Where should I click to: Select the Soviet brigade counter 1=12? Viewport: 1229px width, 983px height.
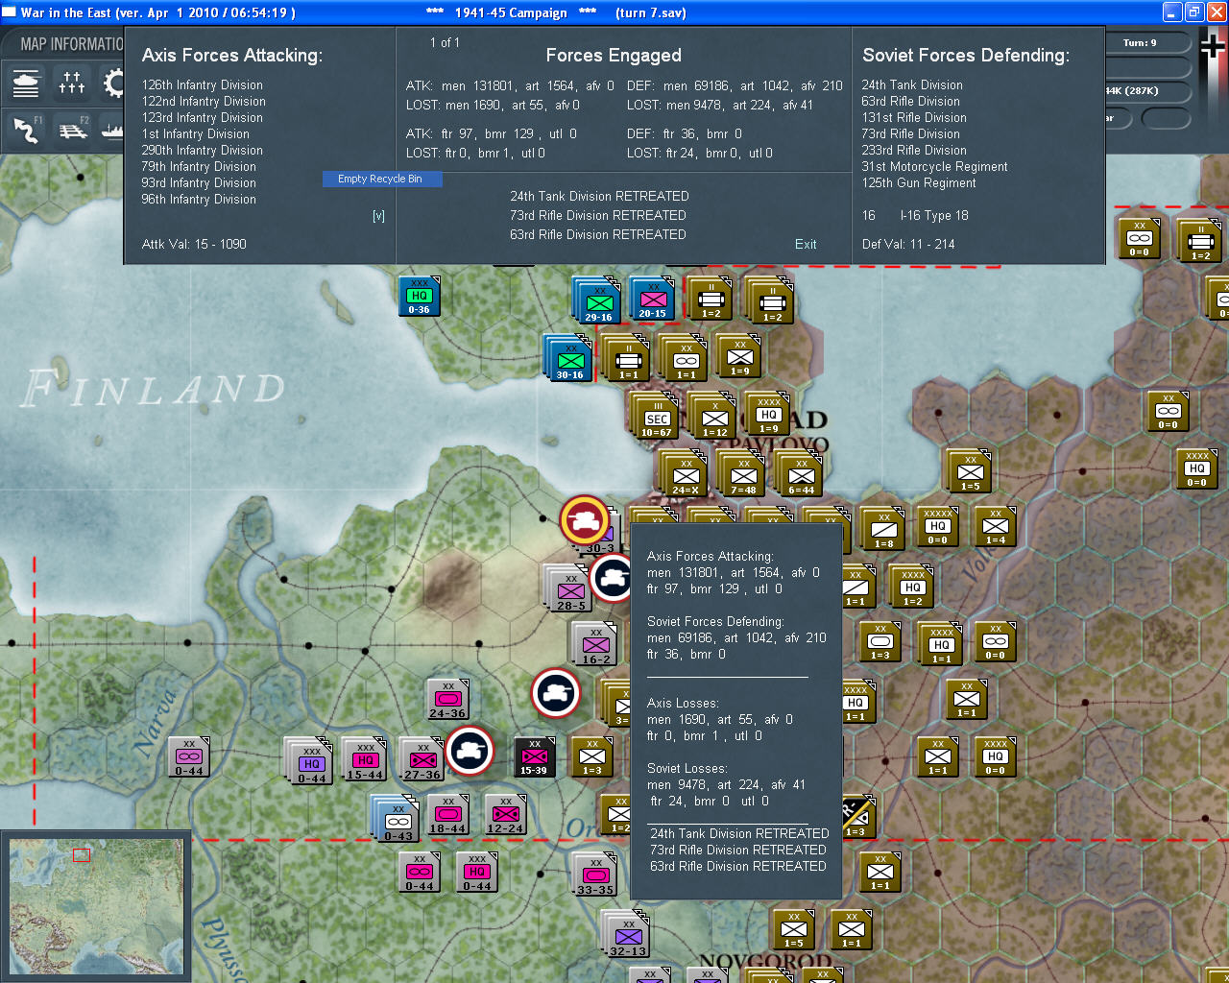[713, 416]
